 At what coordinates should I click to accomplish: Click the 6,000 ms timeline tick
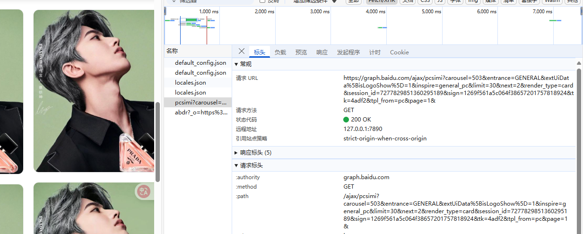click(x=487, y=11)
